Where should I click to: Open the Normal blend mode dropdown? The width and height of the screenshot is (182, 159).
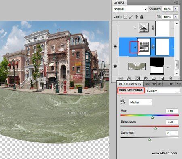pos(130,9)
